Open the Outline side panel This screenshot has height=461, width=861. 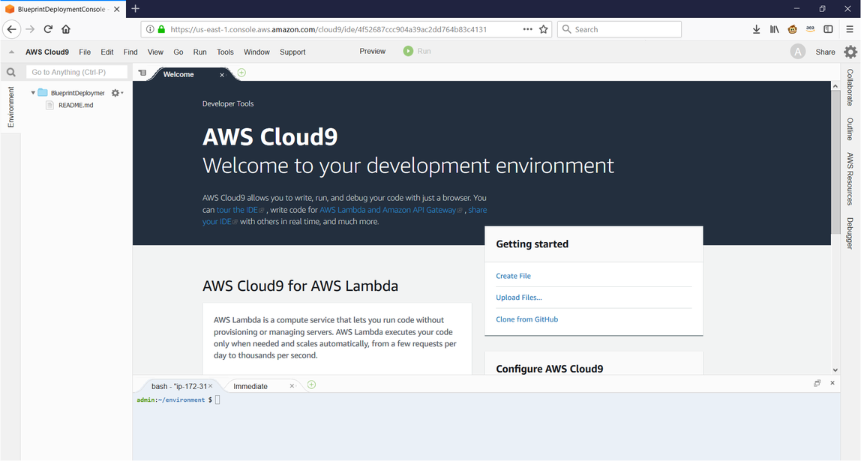(x=850, y=129)
